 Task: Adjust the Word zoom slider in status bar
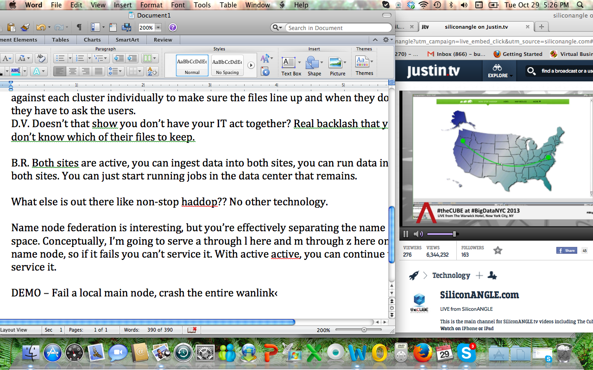(x=364, y=330)
